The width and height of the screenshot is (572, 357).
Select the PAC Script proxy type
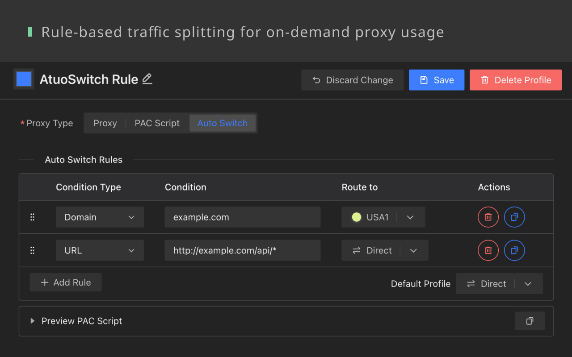click(157, 123)
